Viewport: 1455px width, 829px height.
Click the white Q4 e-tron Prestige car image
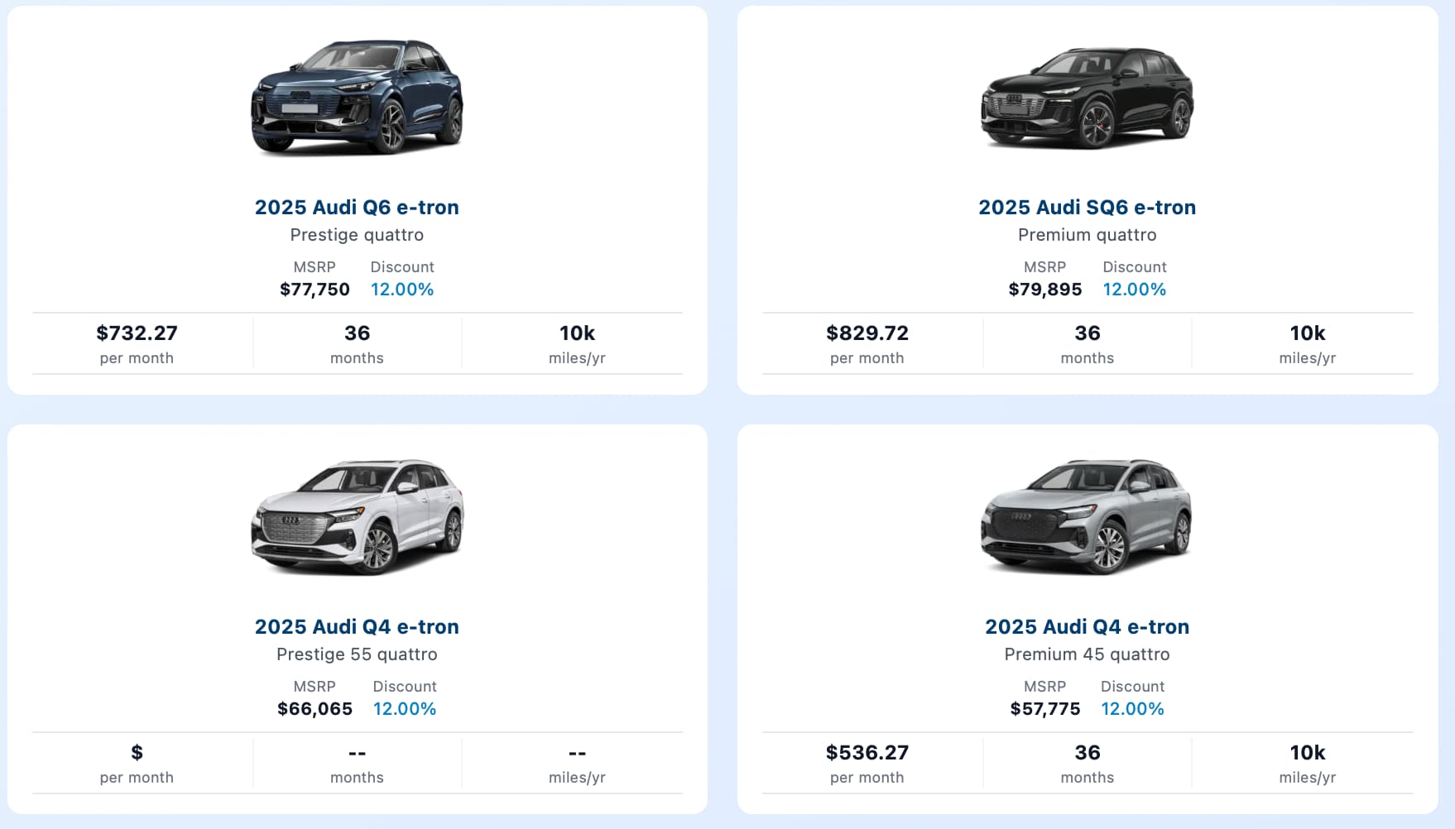(357, 517)
